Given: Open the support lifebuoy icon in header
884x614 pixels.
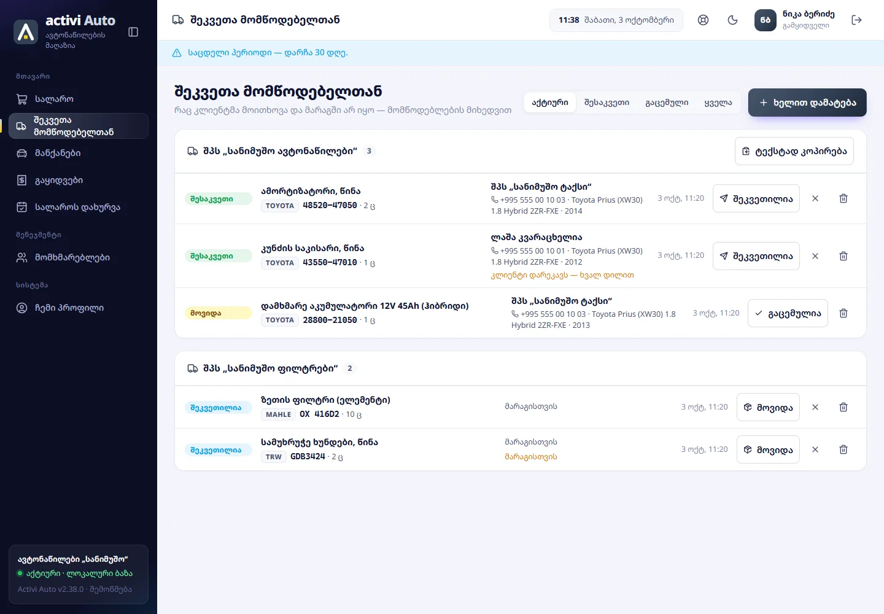Looking at the screenshot, I should click(704, 20).
